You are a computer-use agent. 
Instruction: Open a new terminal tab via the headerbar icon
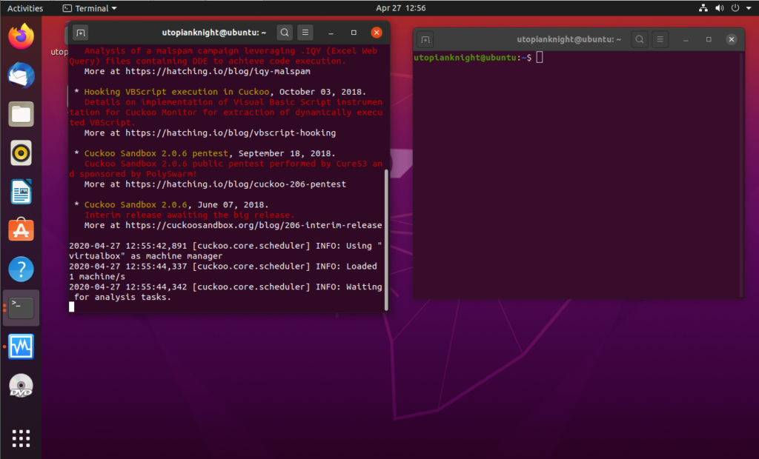coord(80,33)
